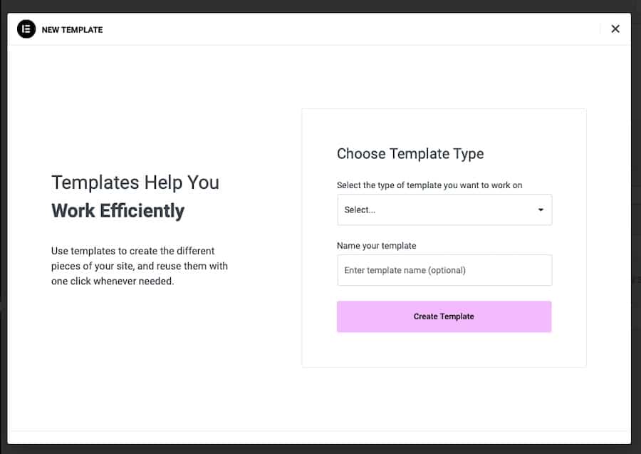Click the "Templates Help You" heading
This screenshot has width=641, height=454.
tap(135, 182)
